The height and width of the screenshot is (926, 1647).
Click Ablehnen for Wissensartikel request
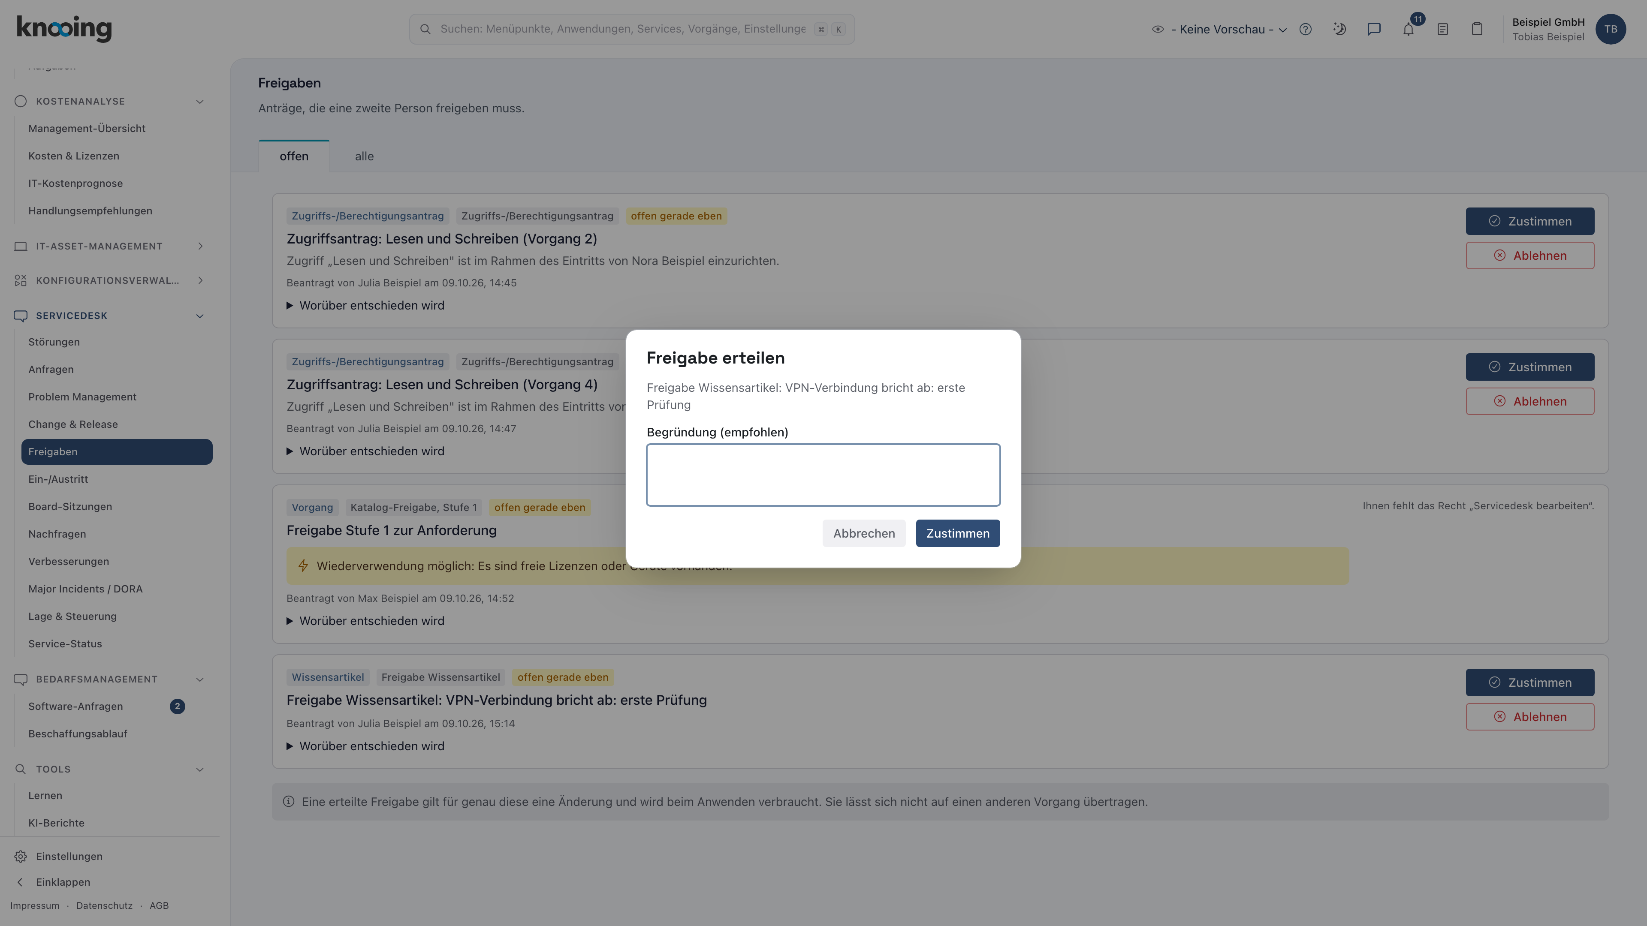click(1529, 717)
